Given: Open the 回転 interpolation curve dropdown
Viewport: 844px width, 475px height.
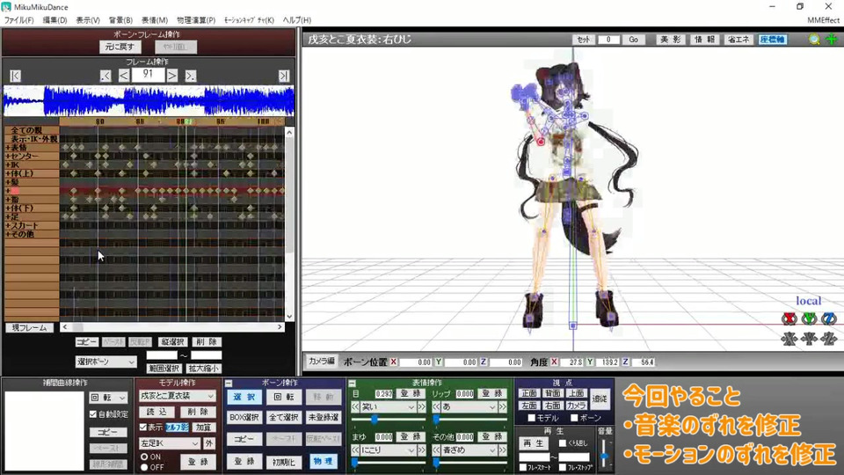Looking at the screenshot, I should [x=108, y=398].
